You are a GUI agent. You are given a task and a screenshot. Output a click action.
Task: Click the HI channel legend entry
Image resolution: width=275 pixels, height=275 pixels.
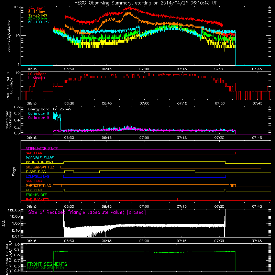click(x=37, y=78)
